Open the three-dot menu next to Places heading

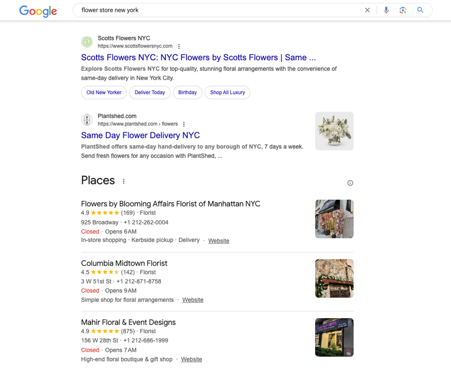(124, 181)
